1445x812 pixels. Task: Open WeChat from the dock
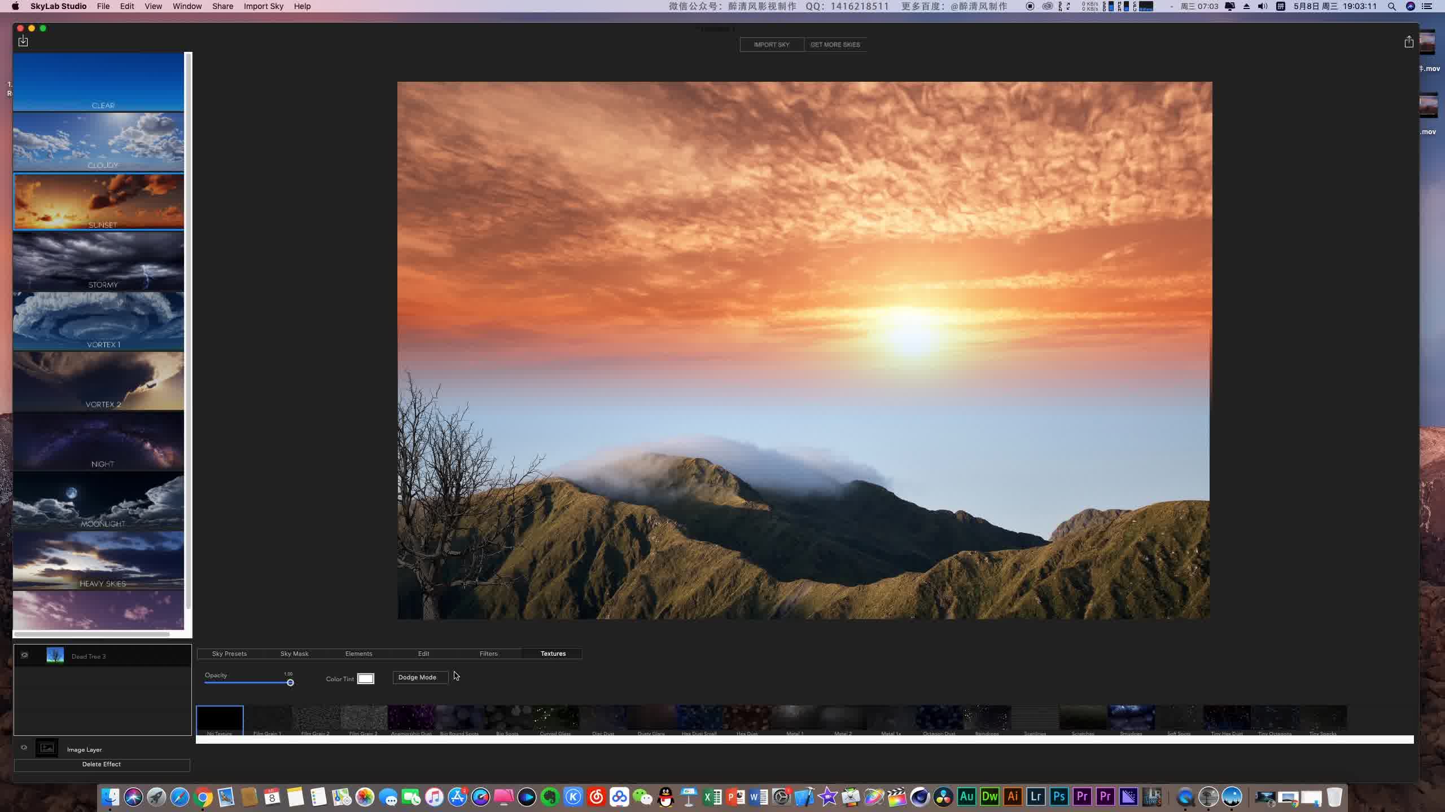click(x=642, y=797)
